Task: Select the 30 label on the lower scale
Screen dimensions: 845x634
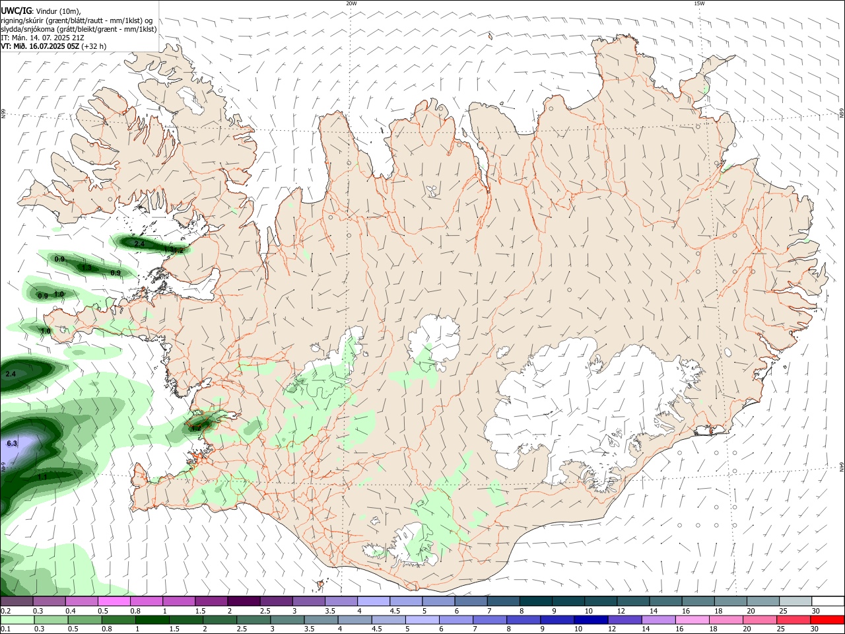Action: [x=814, y=629]
